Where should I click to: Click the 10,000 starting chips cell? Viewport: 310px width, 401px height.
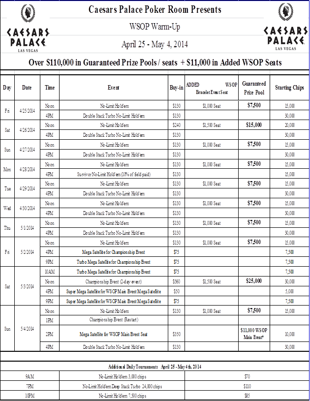coord(290,334)
